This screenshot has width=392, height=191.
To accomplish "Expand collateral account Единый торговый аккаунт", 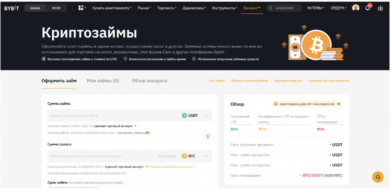I will click(126, 167).
